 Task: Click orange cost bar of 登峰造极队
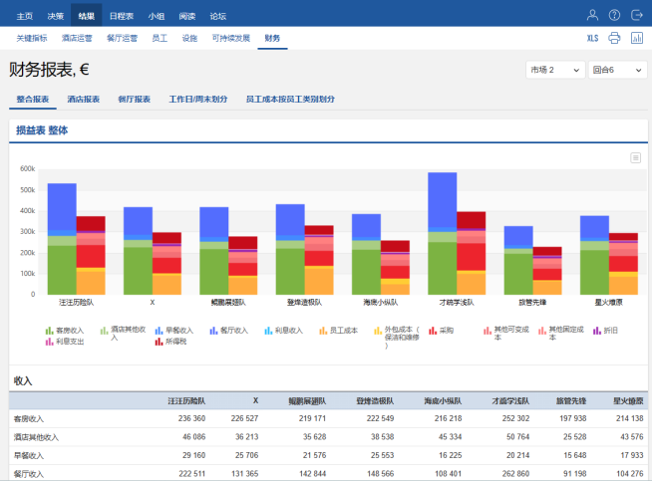[319, 281]
